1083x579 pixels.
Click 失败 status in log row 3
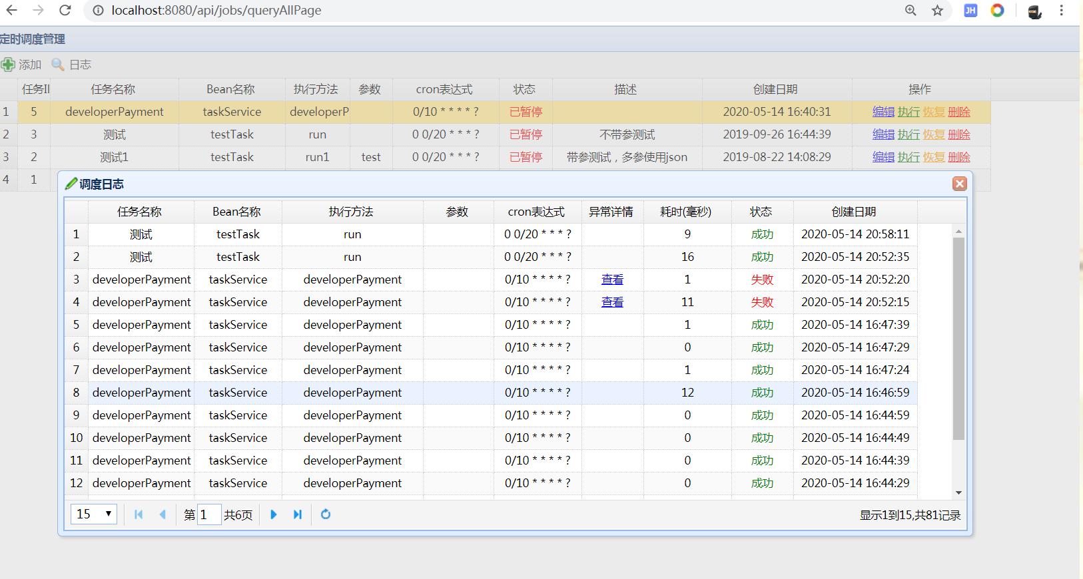(762, 280)
